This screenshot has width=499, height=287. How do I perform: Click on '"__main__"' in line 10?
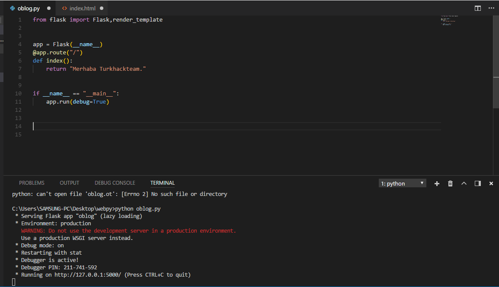pos(99,94)
